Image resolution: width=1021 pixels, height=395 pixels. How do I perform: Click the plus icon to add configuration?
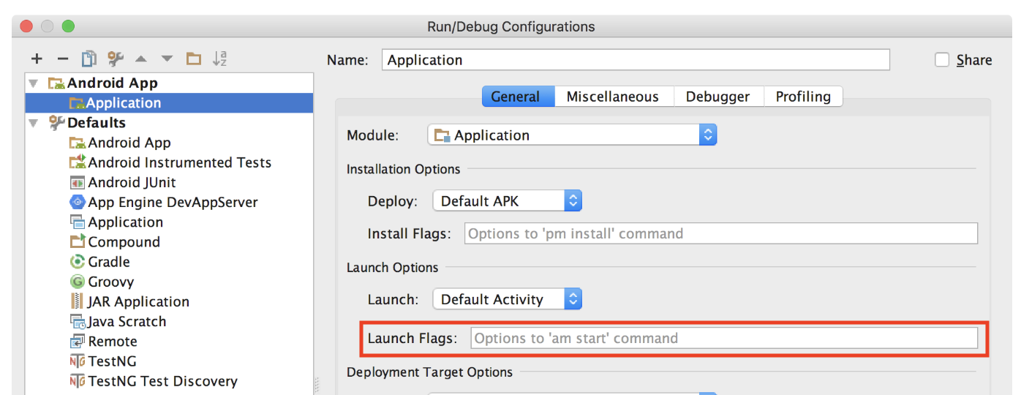(x=37, y=59)
